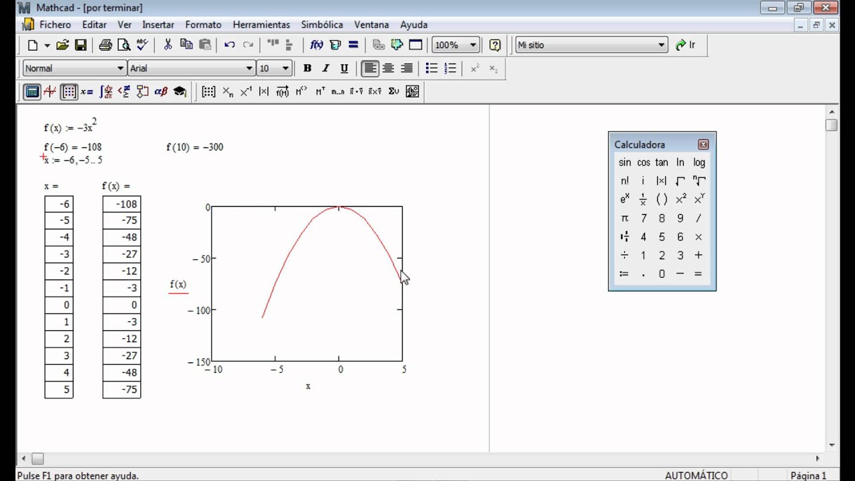Open print preview
Image resolution: width=855 pixels, height=481 pixels.
click(124, 45)
